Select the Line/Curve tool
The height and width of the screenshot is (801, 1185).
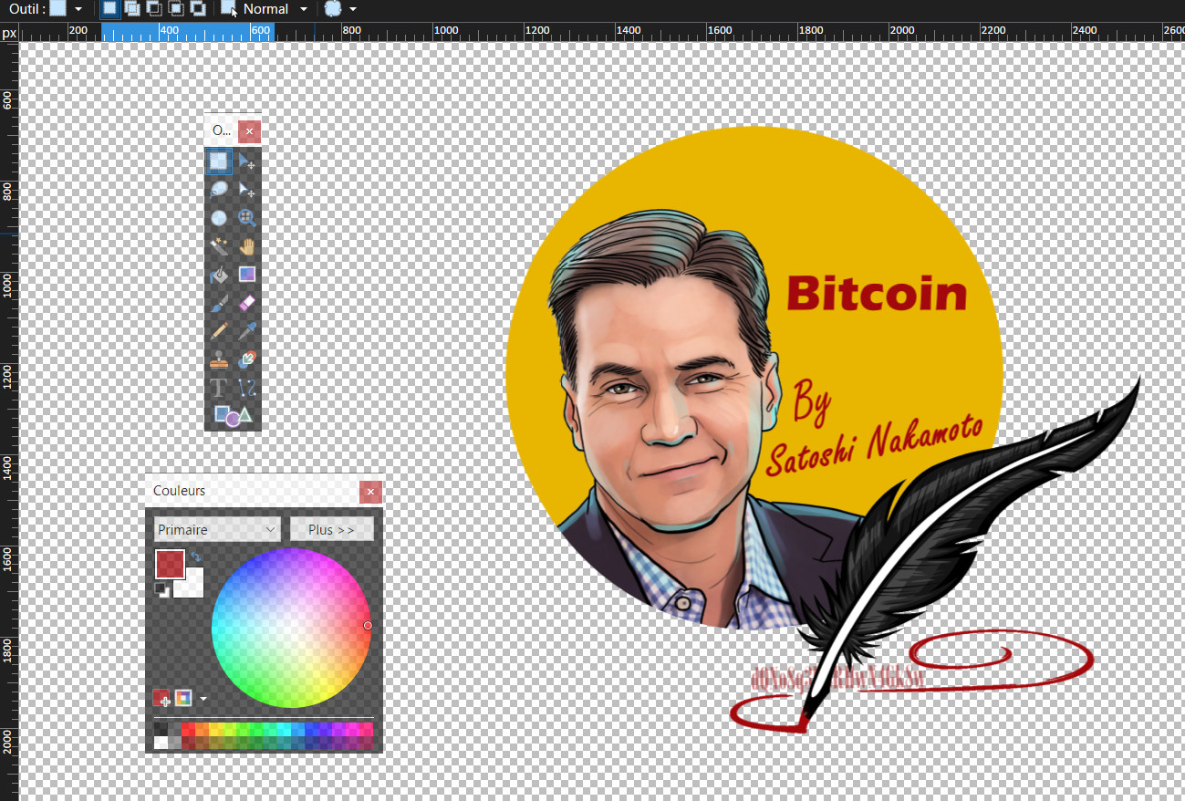[246, 388]
